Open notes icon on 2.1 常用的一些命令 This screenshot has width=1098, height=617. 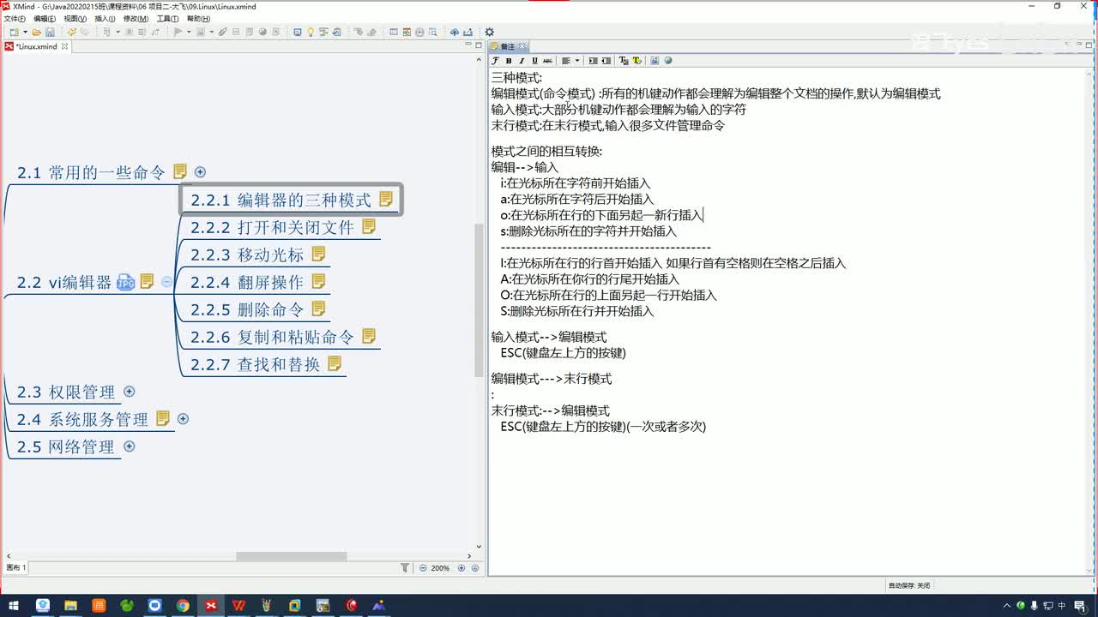(x=180, y=171)
